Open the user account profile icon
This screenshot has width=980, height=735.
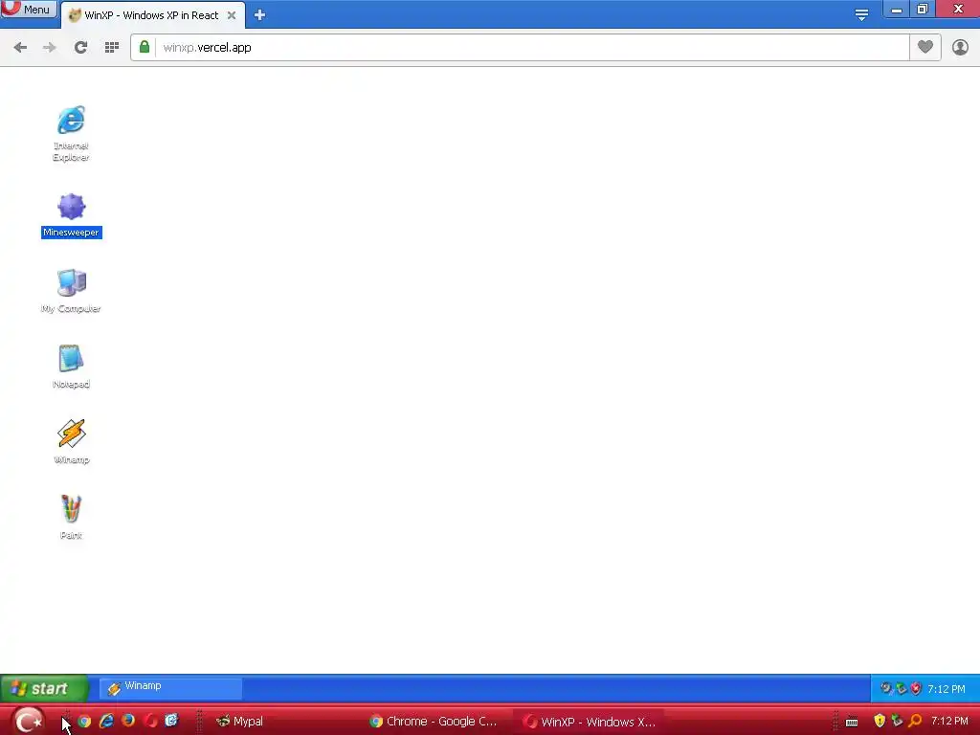pyautogui.click(x=960, y=48)
